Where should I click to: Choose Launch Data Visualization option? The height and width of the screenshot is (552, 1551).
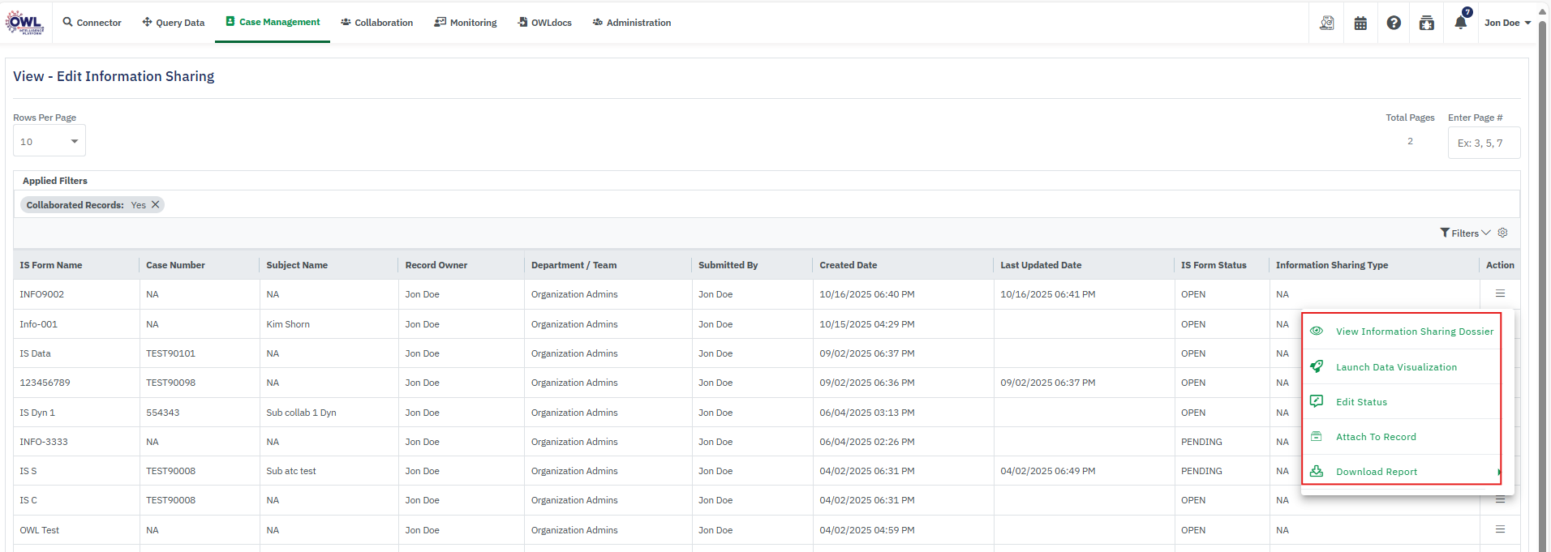(x=1396, y=367)
